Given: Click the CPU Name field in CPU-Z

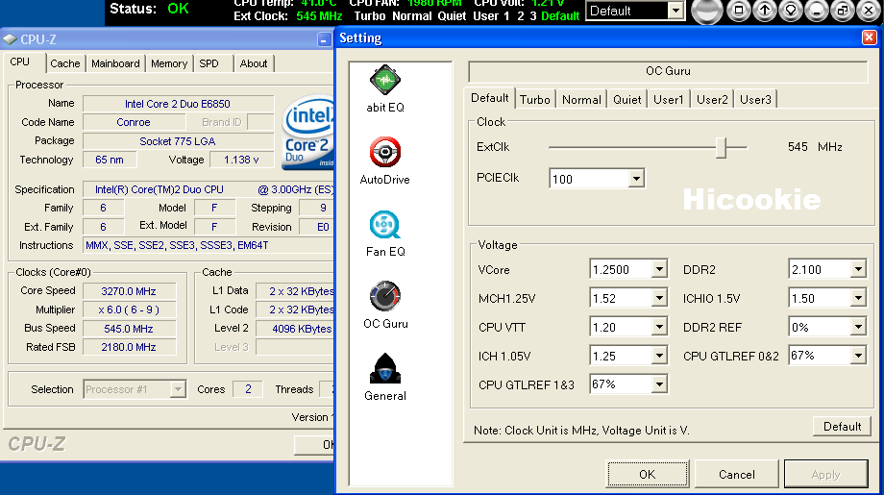Looking at the screenshot, I should pos(178,104).
